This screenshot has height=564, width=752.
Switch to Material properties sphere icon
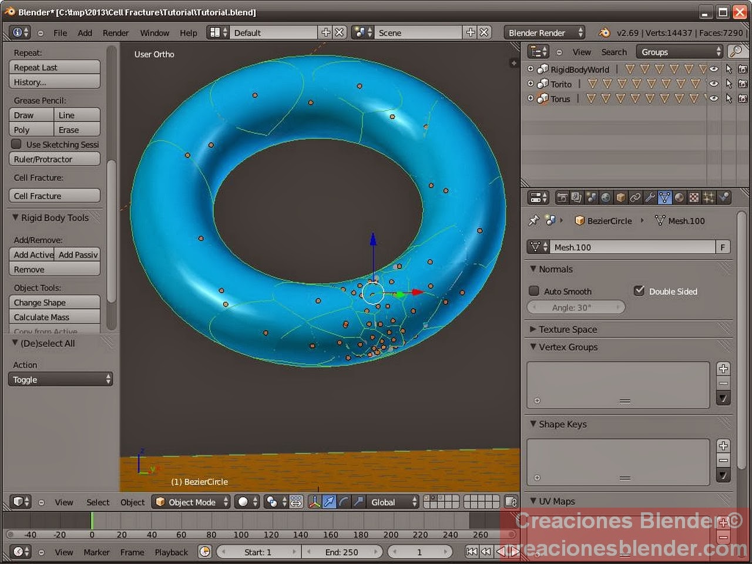[679, 197]
